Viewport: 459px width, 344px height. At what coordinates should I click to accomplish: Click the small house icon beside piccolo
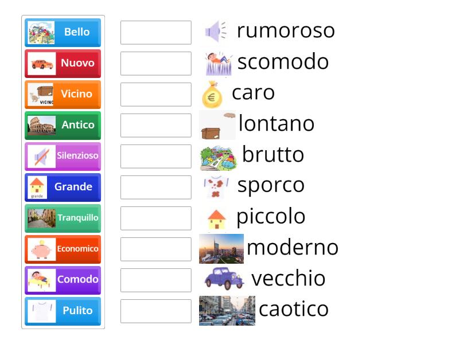tap(216, 218)
